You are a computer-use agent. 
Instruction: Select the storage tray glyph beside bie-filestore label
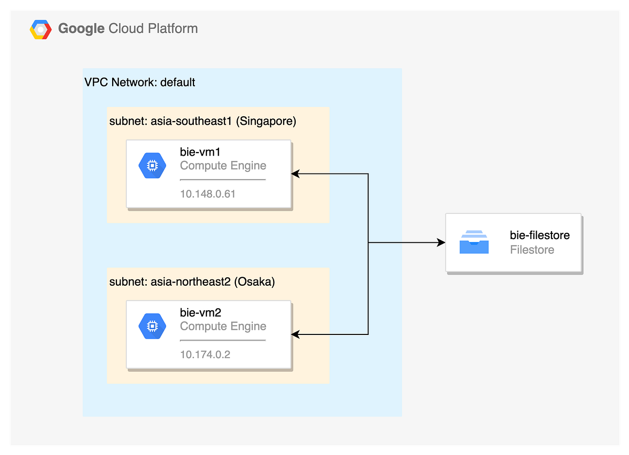click(x=474, y=242)
